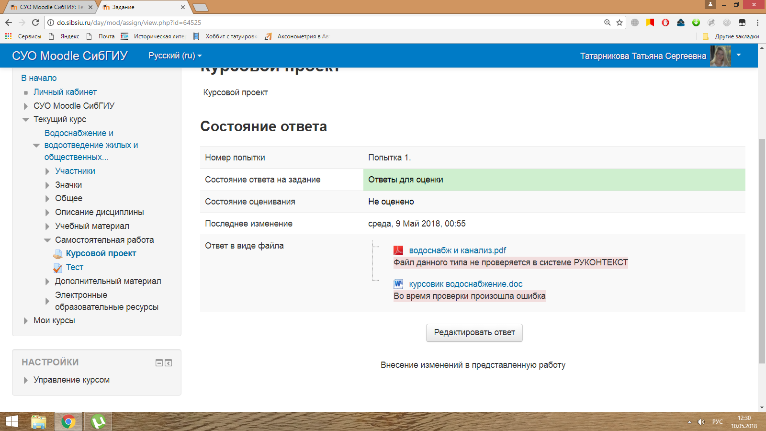Open Электронные образовательные ресурсы item
Viewport: 766px width, 431px height.
tap(106, 301)
